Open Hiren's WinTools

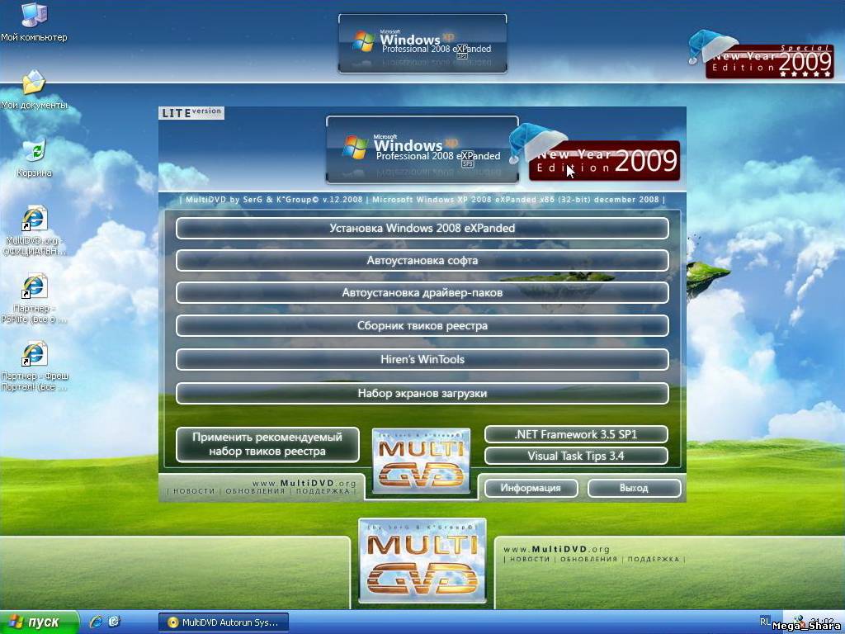[422, 359]
